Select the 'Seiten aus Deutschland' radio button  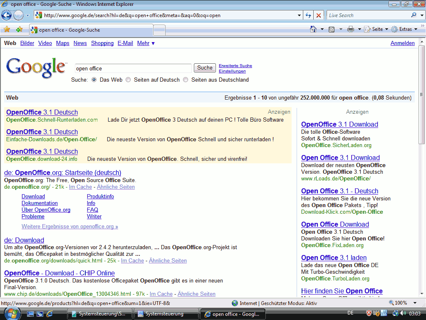pyautogui.click(x=186, y=80)
